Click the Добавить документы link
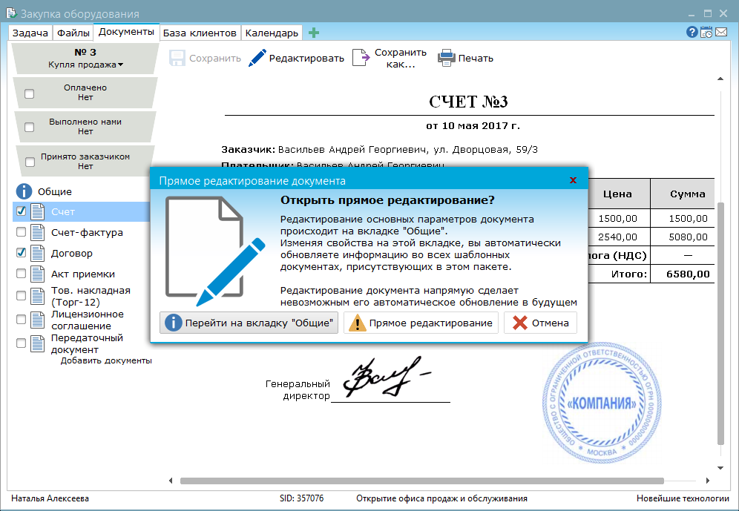The height and width of the screenshot is (511, 739). tap(106, 360)
